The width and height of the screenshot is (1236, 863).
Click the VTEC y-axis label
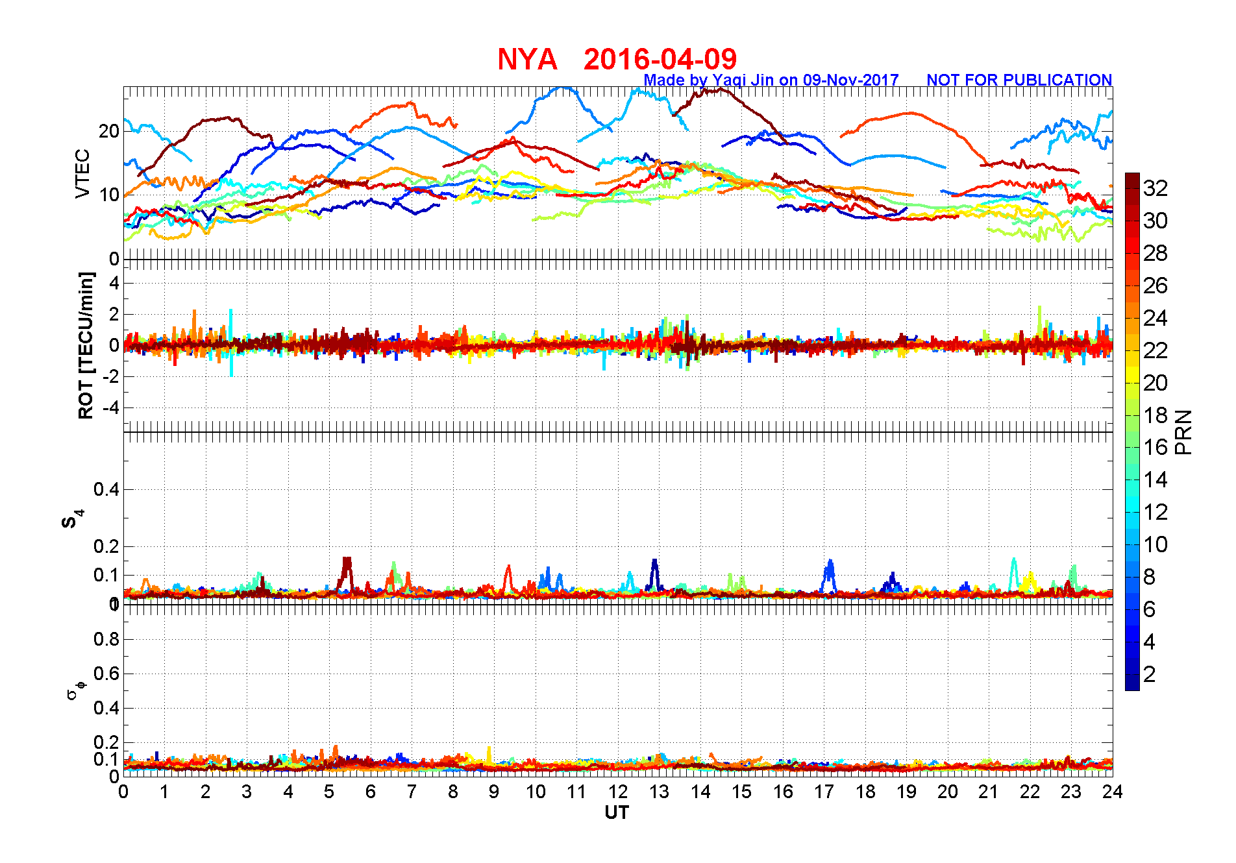pyautogui.click(x=82, y=173)
